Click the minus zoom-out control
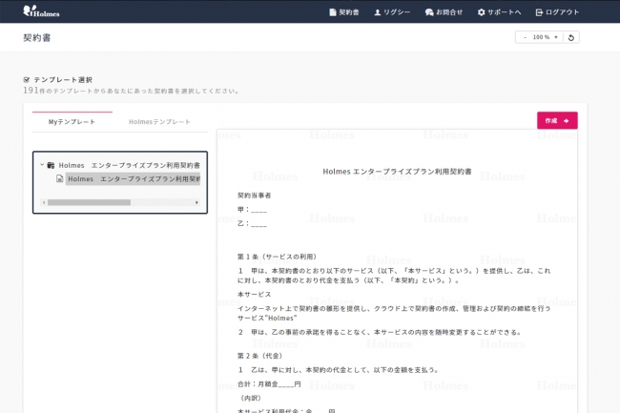The height and width of the screenshot is (413, 620). [x=526, y=37]
